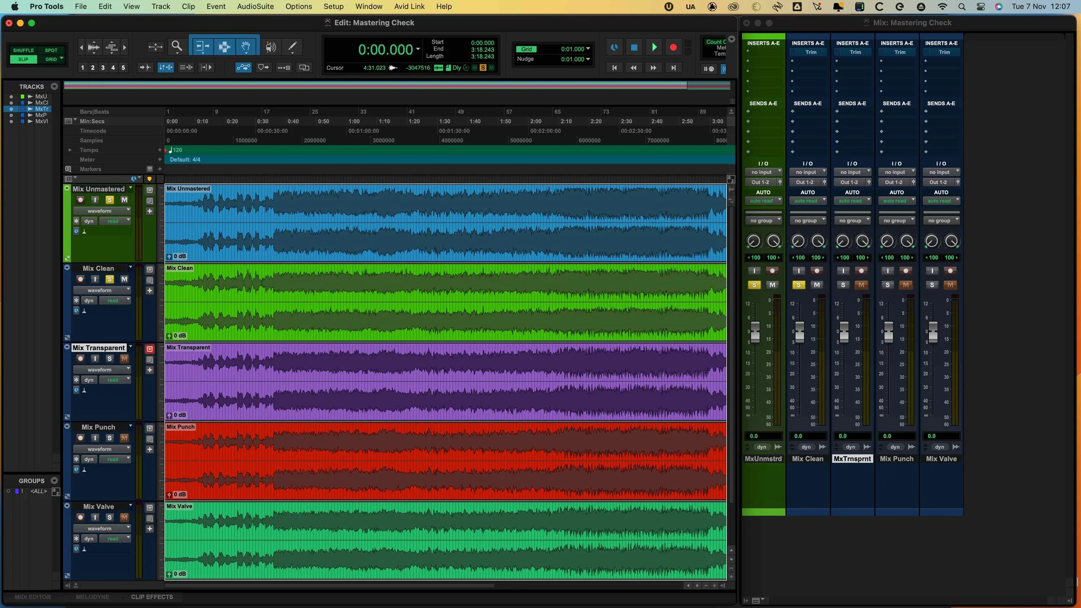The image size is (1081, 608).
Task: Expand the Tempo ruler
Action: coord(70,150)
